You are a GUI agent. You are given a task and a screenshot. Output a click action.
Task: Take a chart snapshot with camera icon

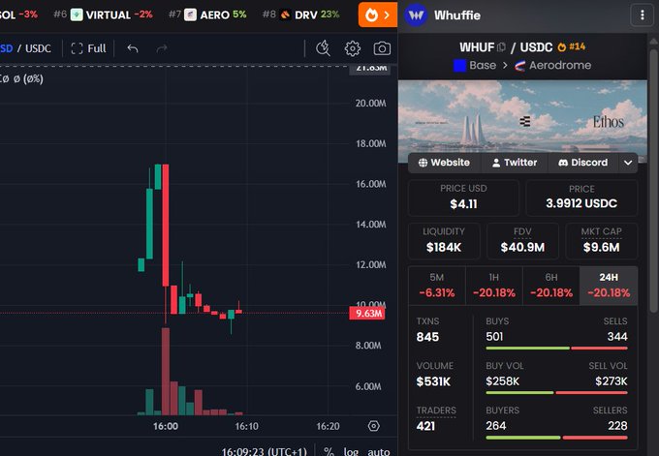pyautogui.click(x=382, y=48)
